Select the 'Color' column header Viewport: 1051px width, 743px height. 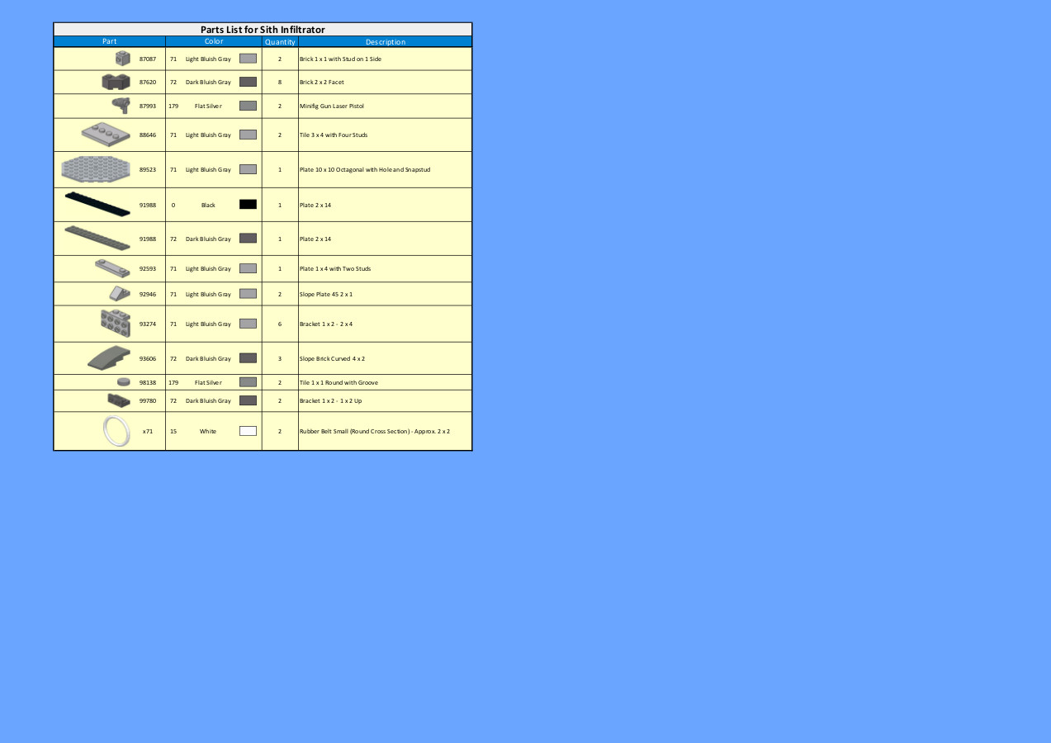[214, 41]
